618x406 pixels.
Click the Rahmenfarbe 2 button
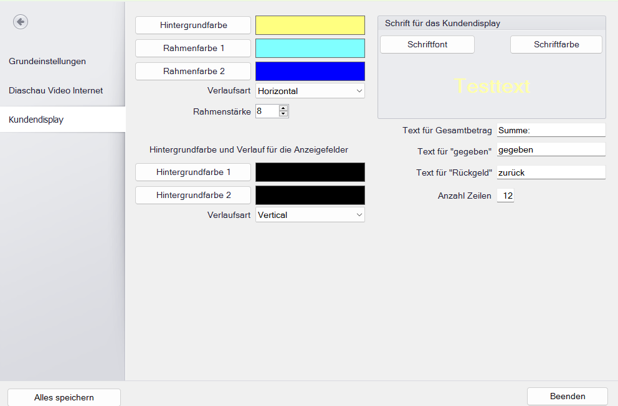coord(193,71)
